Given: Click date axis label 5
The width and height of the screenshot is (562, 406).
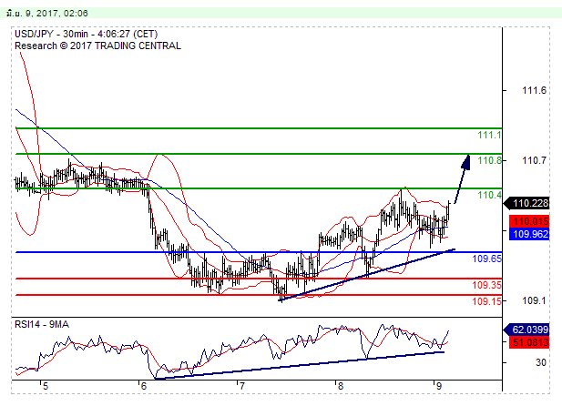Looking at the screenshot, I should point(46,386).
